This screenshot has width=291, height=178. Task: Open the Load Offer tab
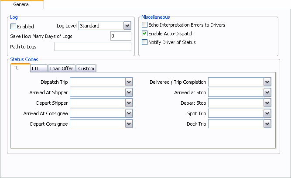coord(61,68)
